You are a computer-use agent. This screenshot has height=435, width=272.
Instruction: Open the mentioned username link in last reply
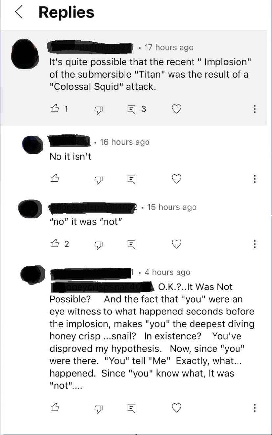click(102, 287)
